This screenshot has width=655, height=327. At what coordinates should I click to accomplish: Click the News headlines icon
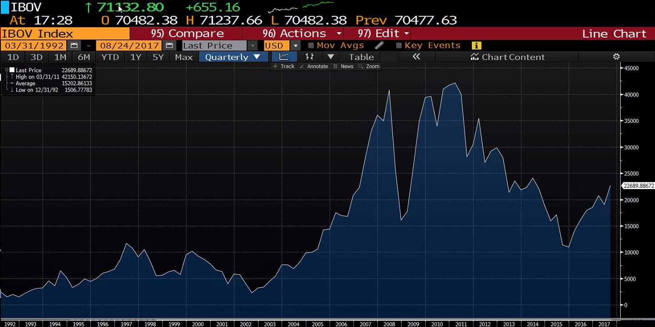[x=347, y=66]
